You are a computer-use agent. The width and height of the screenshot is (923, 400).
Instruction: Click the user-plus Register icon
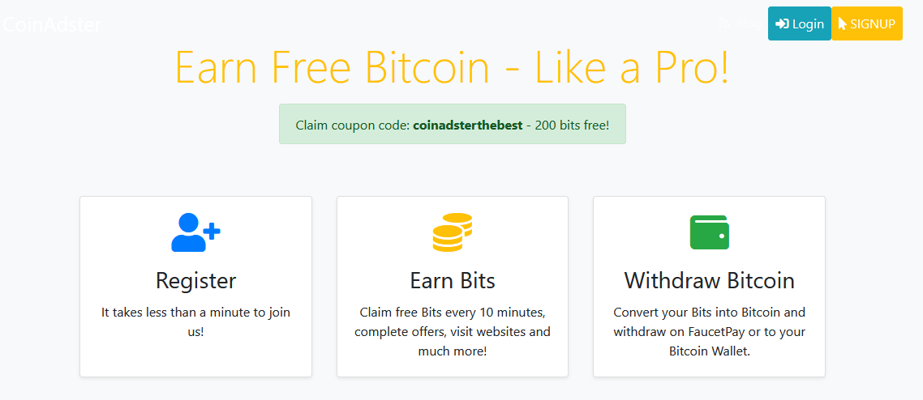pos(195,232)
